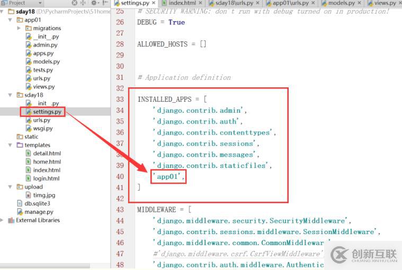Screen dimensions: 402x270
Task: Click the DEBUG = True line
Action: [x=161, y=22]
